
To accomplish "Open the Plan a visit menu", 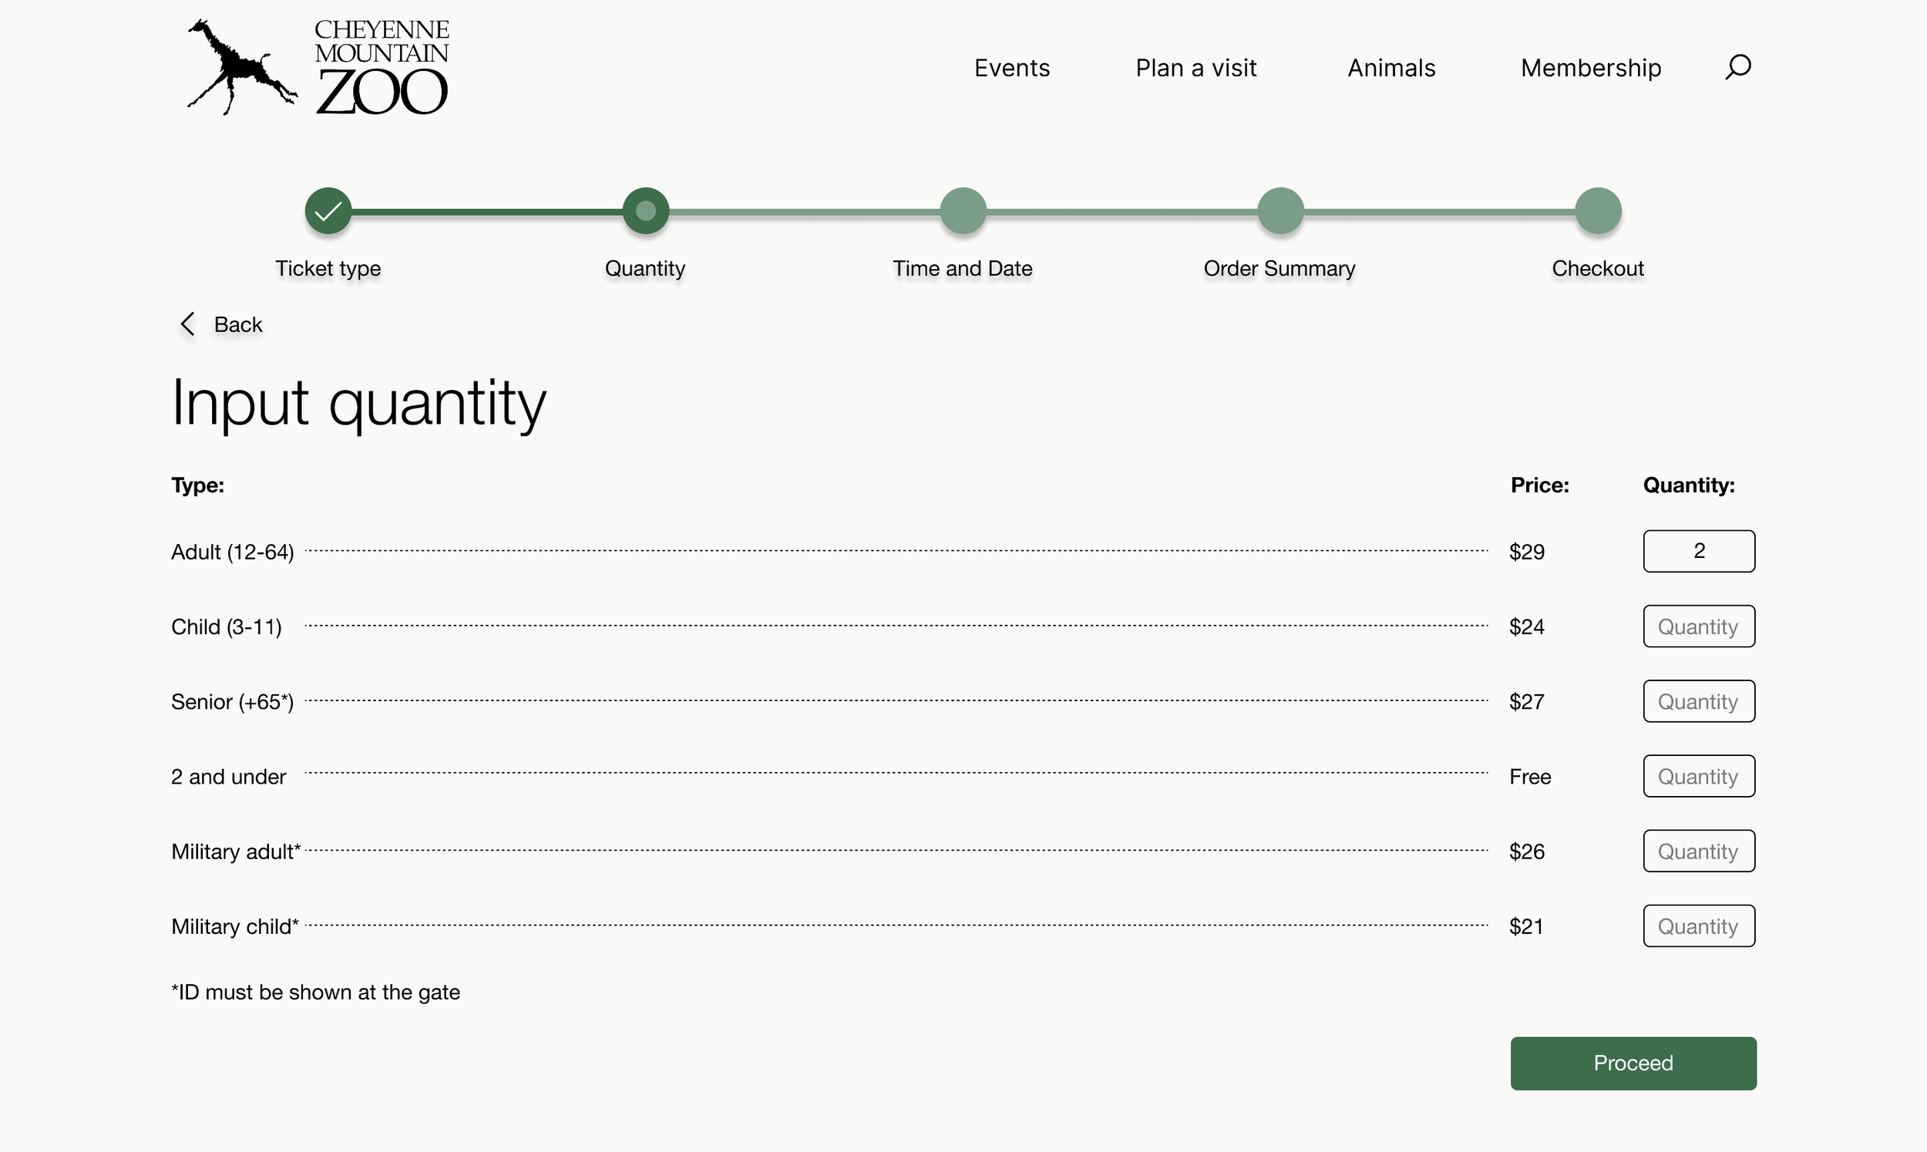I will pyautogui.click(x=1196, y=69).
